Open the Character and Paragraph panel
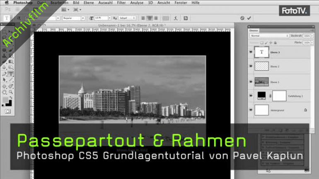Image resolution: width=319 pixels, height=179 pixels. click(x=186, y=18)
